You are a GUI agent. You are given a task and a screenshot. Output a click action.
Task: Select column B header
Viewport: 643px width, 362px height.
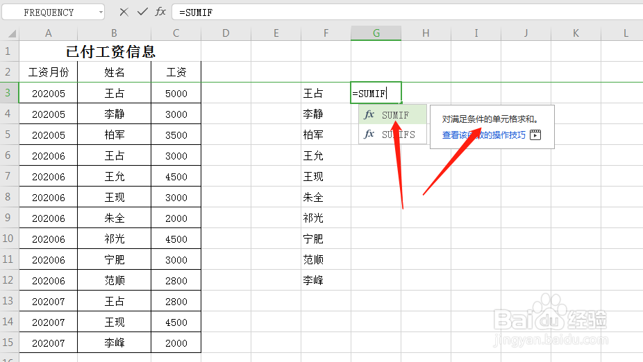(x=114, y=33)
